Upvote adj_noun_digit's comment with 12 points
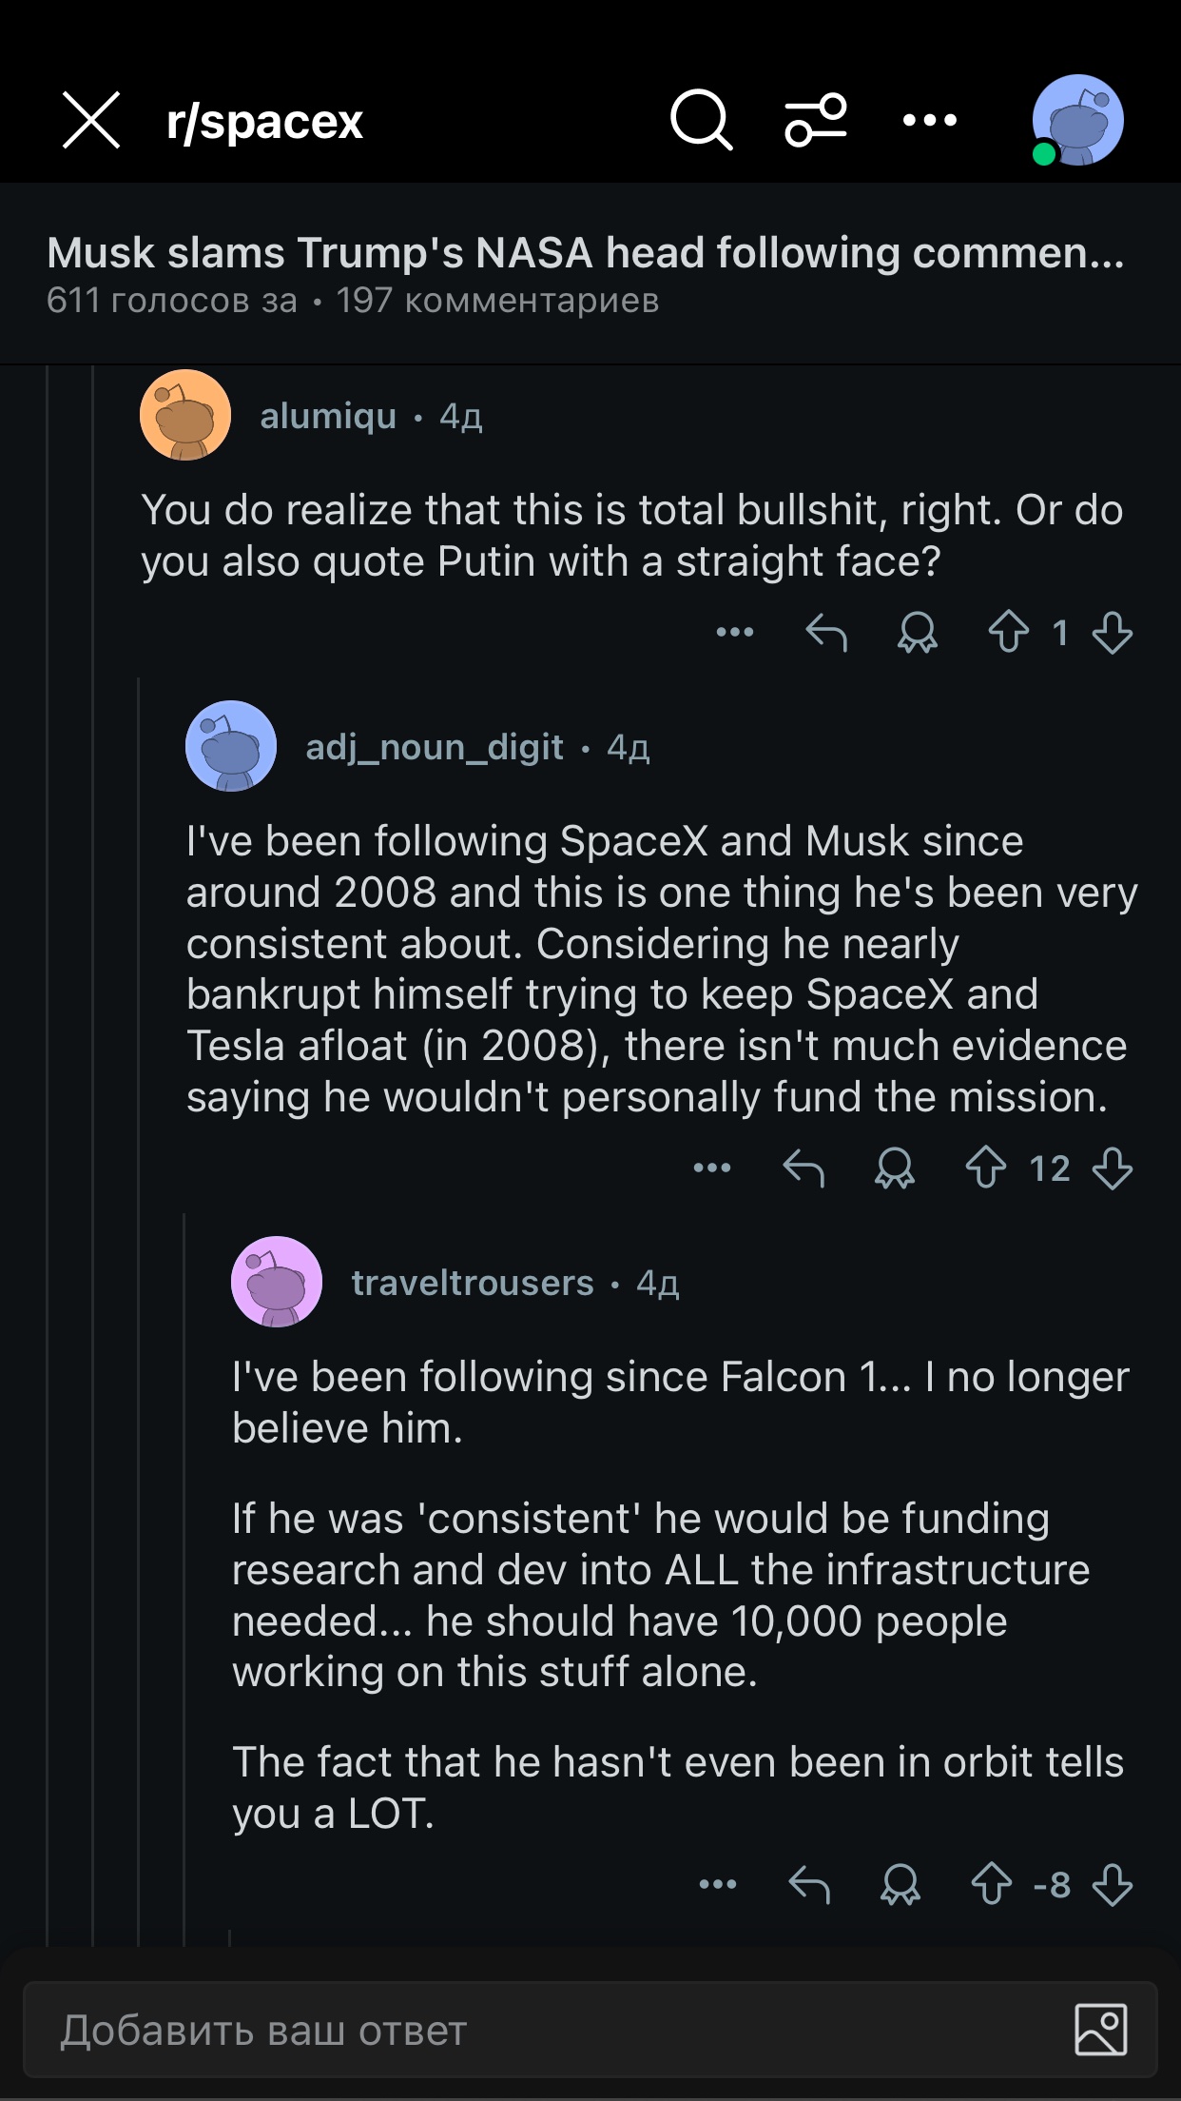 pos(986,1168)
